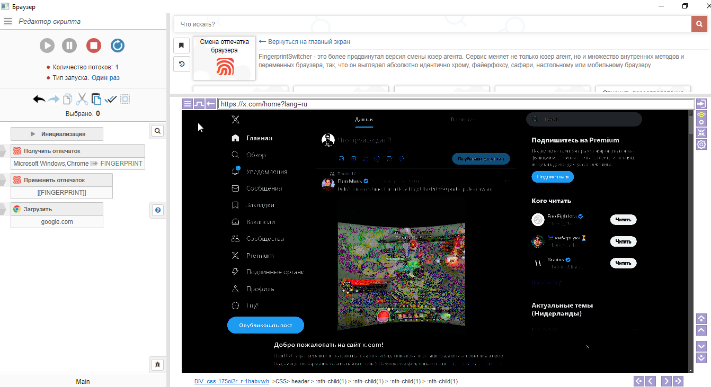
Task: Change the Тип запуска value Один раз
Action: click(105, 78)
